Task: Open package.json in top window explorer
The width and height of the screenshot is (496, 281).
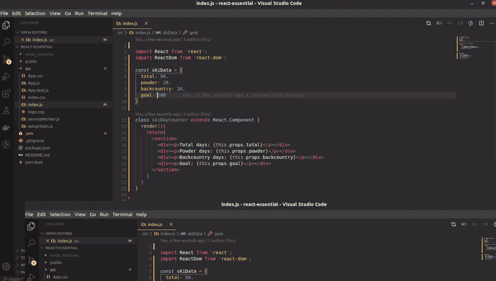Action: (x=37, y=147)
